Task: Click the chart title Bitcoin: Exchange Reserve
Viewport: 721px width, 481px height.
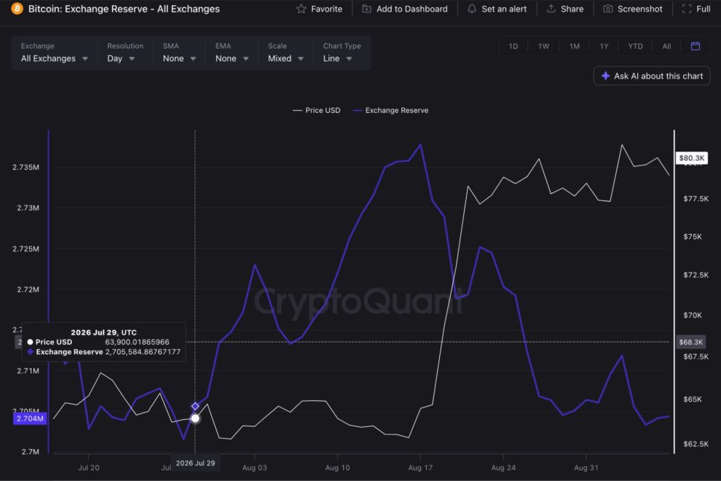Action: coord(124,9)
